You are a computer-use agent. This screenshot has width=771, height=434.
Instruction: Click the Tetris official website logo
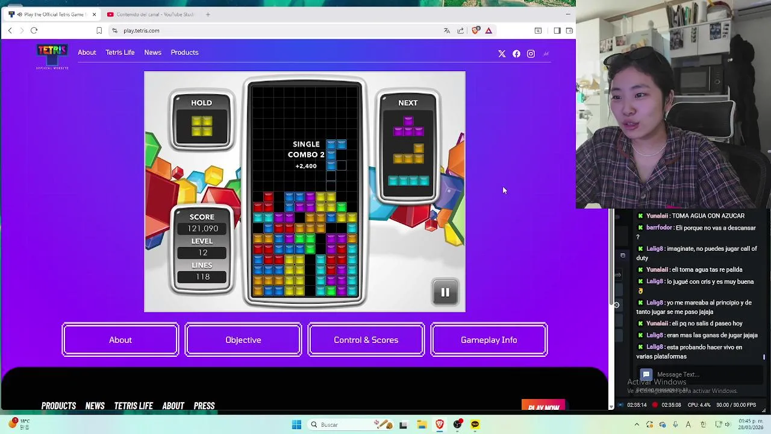(x=52, y=57)
